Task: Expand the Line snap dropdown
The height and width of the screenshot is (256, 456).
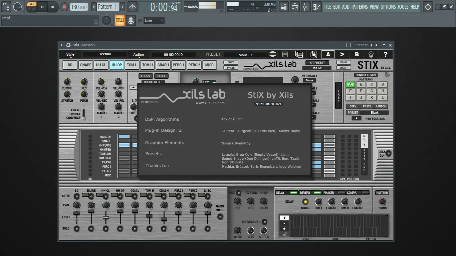Action: (x=154, y=21)
